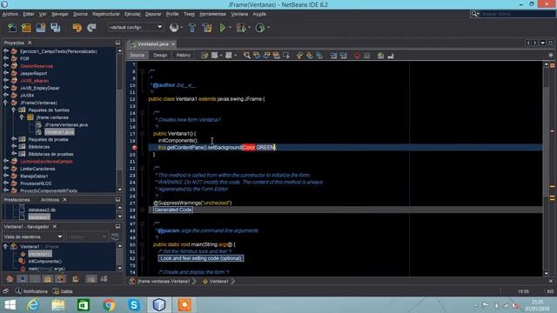Close the Proyectos panel

30,43
